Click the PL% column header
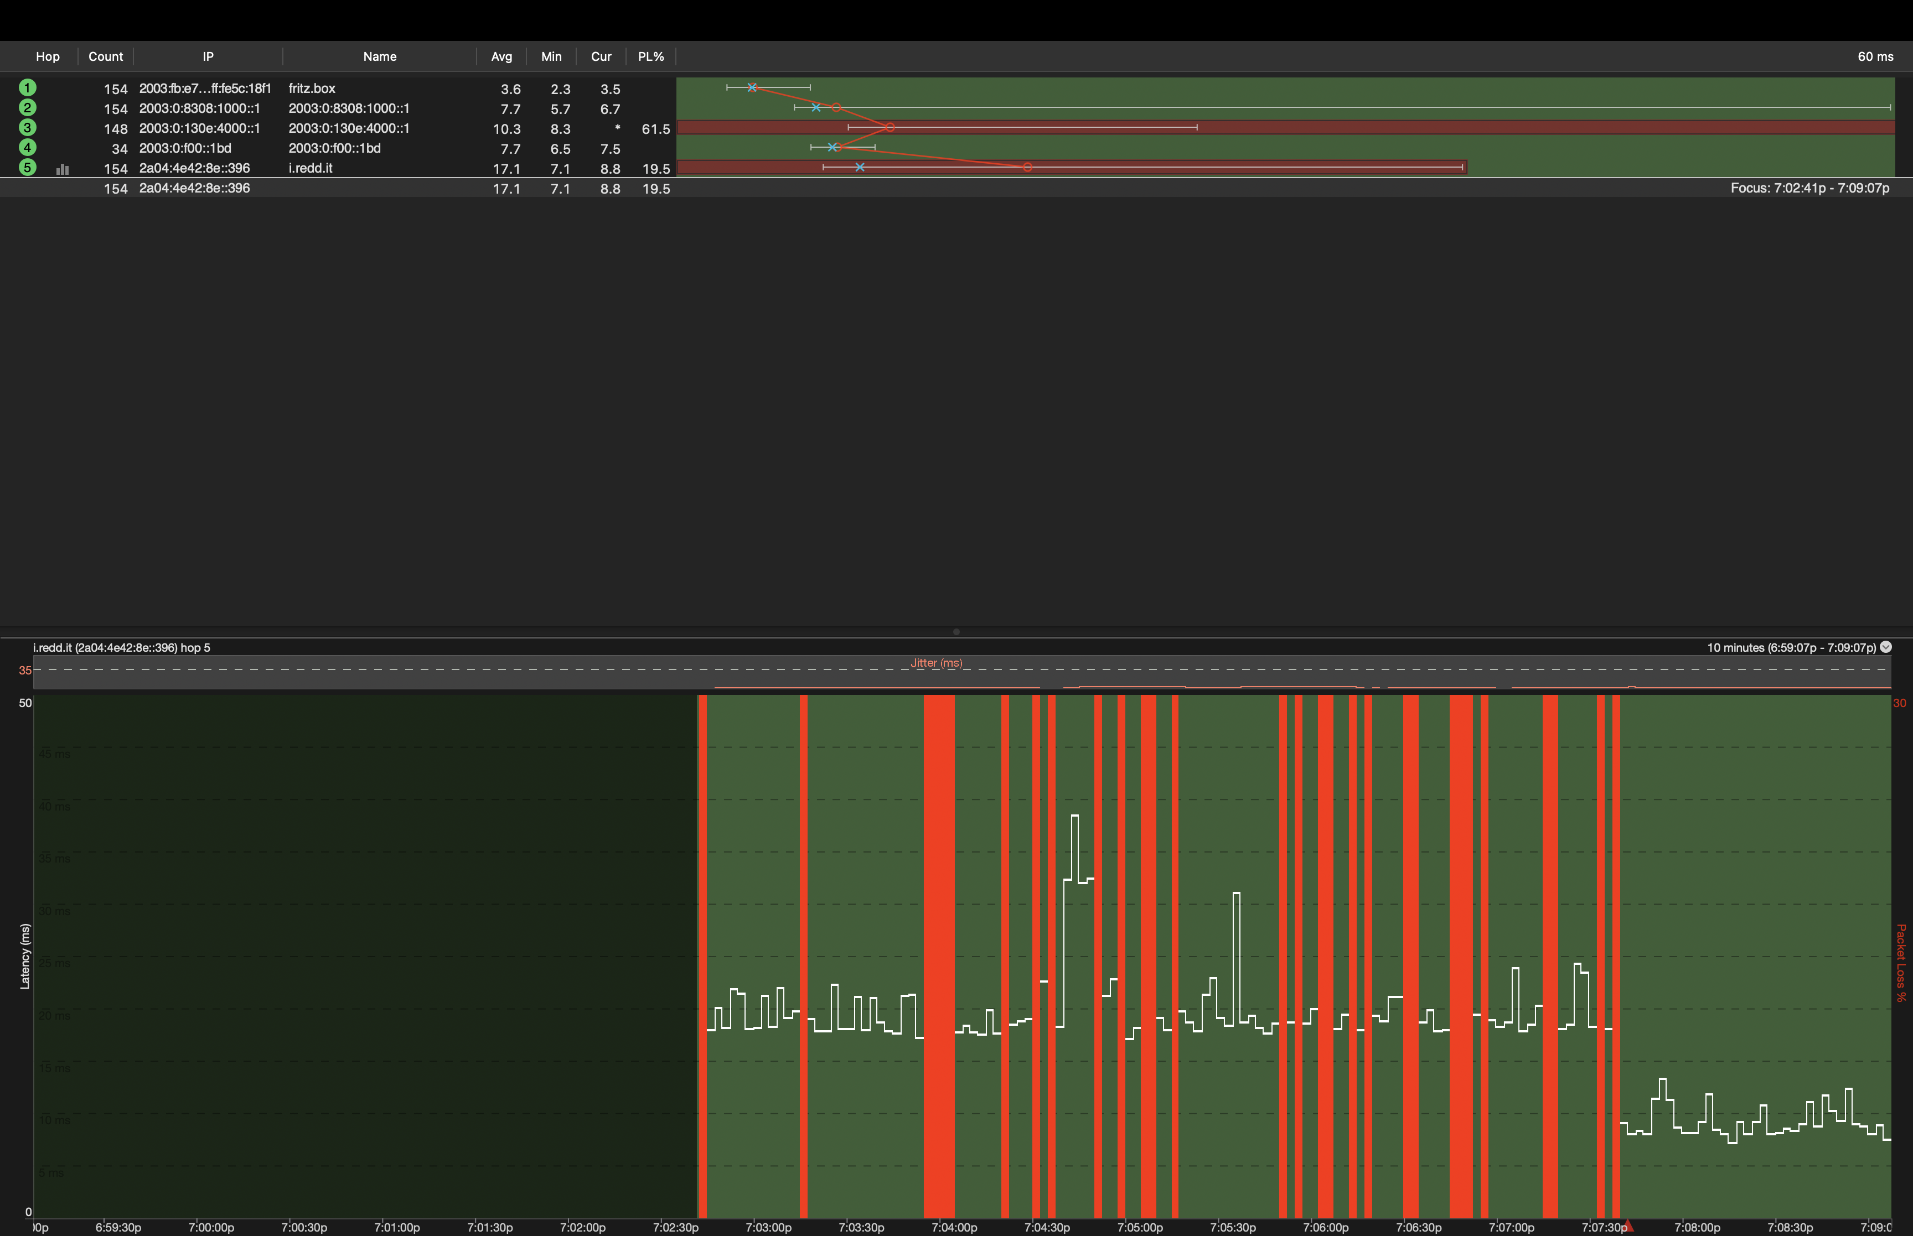The height and width of the screenshot is (1236, 1913). (x=650, y=56)
